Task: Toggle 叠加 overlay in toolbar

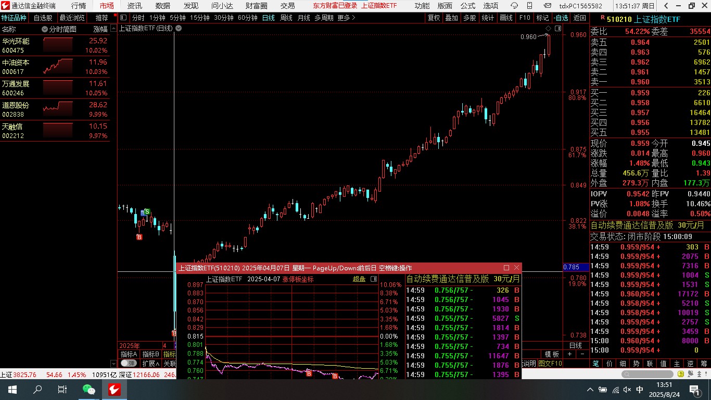Action: pyautogui.click(x=451, y=18)
